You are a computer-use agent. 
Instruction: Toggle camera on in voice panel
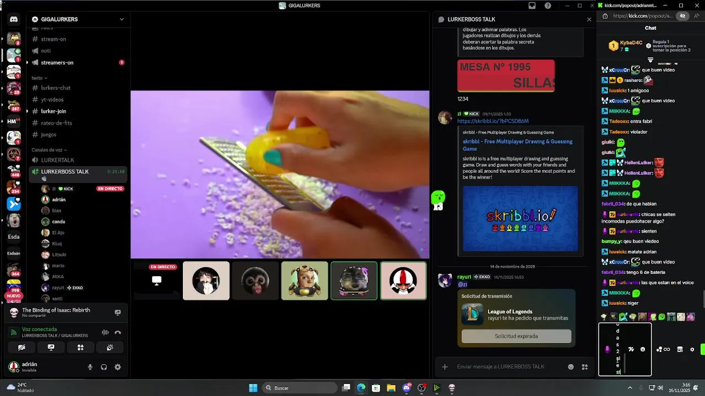(x=21, y=348)
